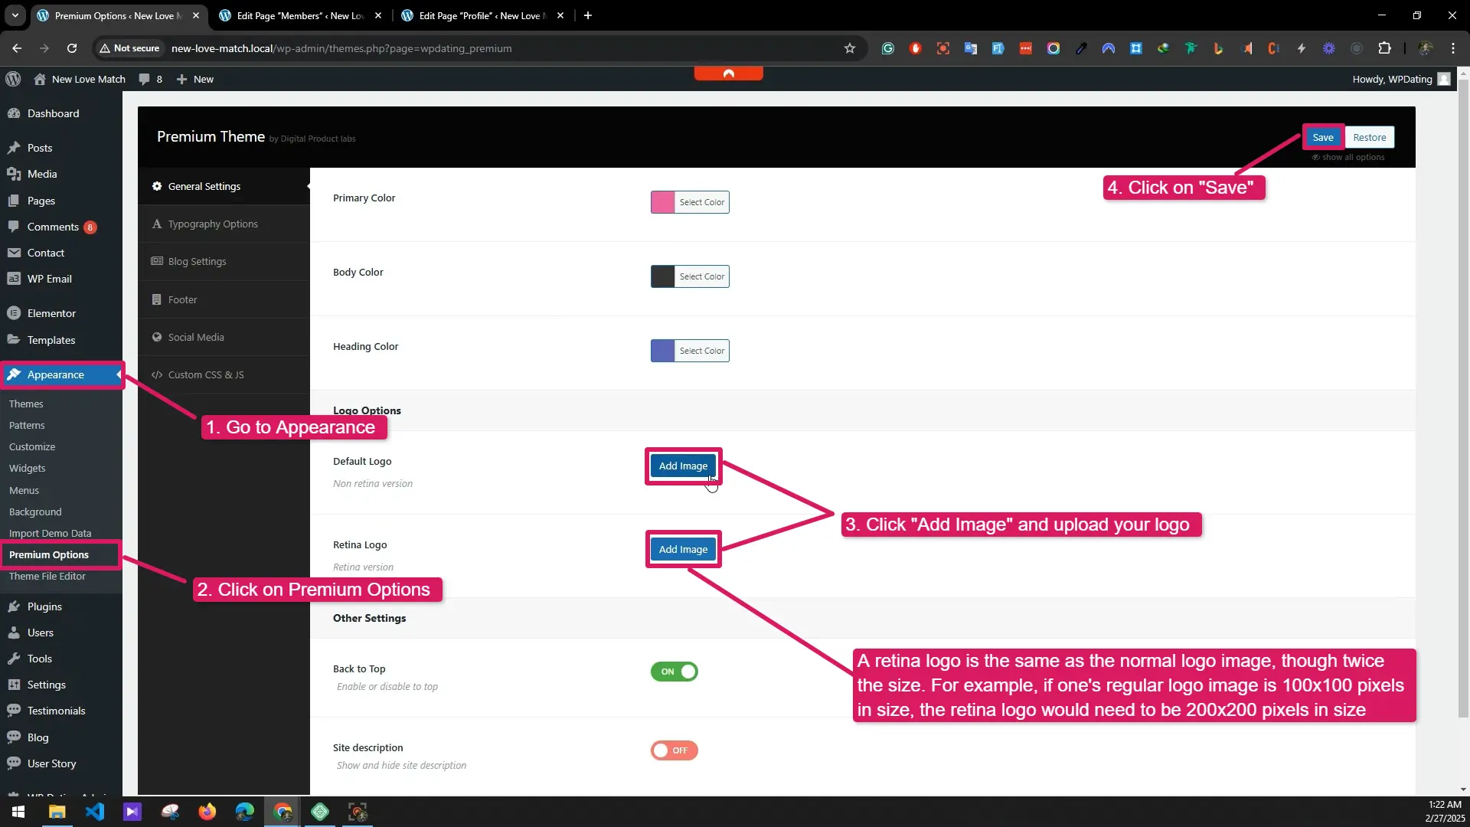Toggle show all options
The height and width of the screenshot is (827, 1470).
click(1348, 157)
